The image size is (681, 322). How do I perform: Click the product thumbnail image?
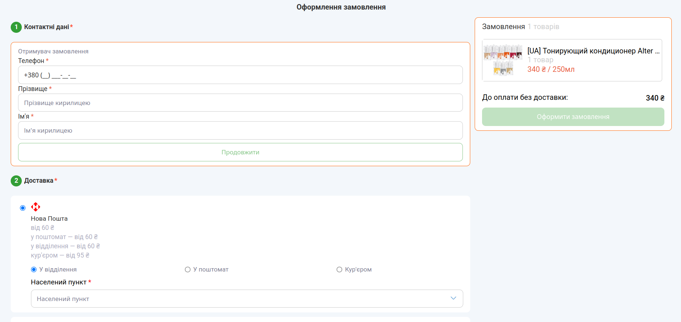tap(503, 60)
